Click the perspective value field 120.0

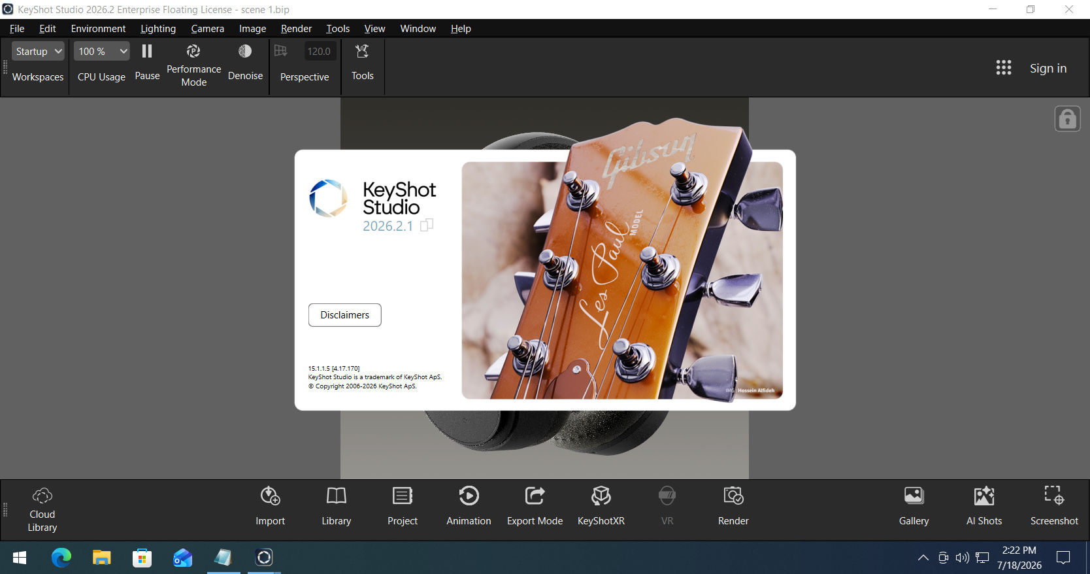(319, 51)
